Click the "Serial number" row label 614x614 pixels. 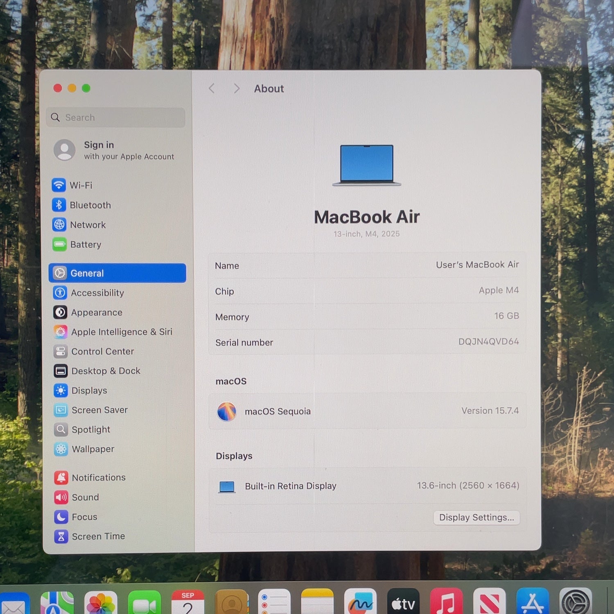point(244,343)
